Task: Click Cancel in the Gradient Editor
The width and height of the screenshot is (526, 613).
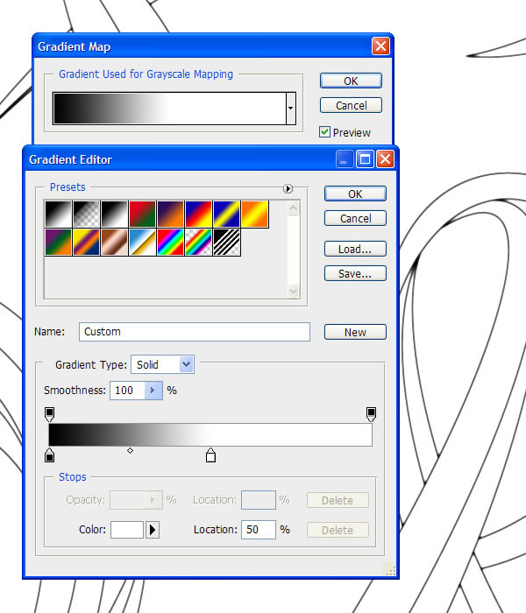Action: click(x=355, y=218)
